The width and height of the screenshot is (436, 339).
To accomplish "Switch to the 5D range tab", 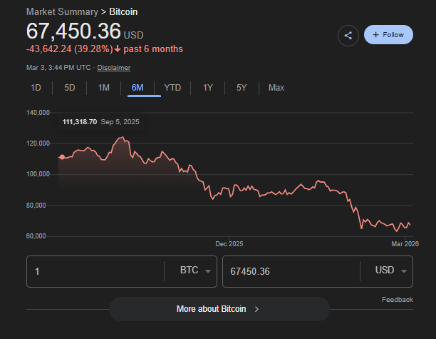I will pyautogui.click(x=70, y=88).
